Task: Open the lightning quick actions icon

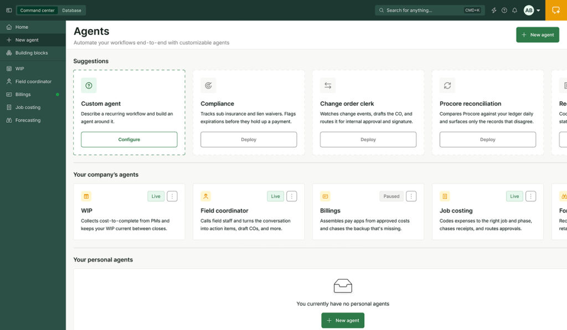Action: pos(493,11)
